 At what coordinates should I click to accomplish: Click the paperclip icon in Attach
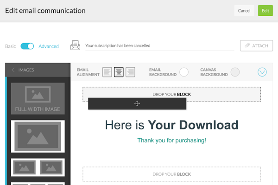click(x=247, y=45)
